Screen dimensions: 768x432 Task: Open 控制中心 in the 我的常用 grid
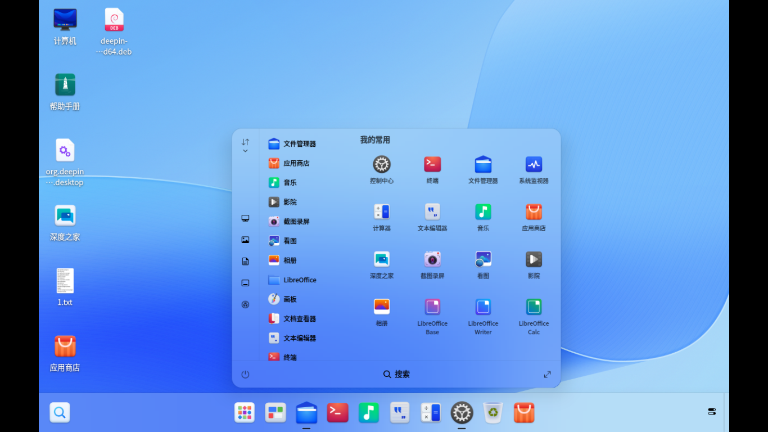[x=382, y=164]
